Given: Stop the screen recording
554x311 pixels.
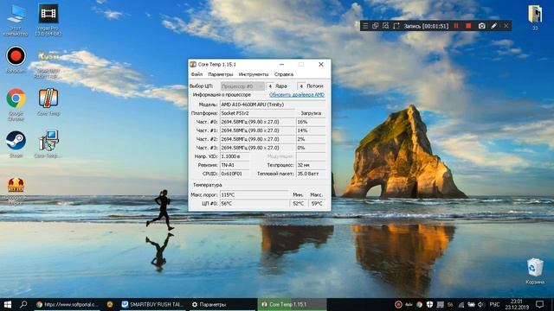Looking at the screenshot, I should [468, 26].
